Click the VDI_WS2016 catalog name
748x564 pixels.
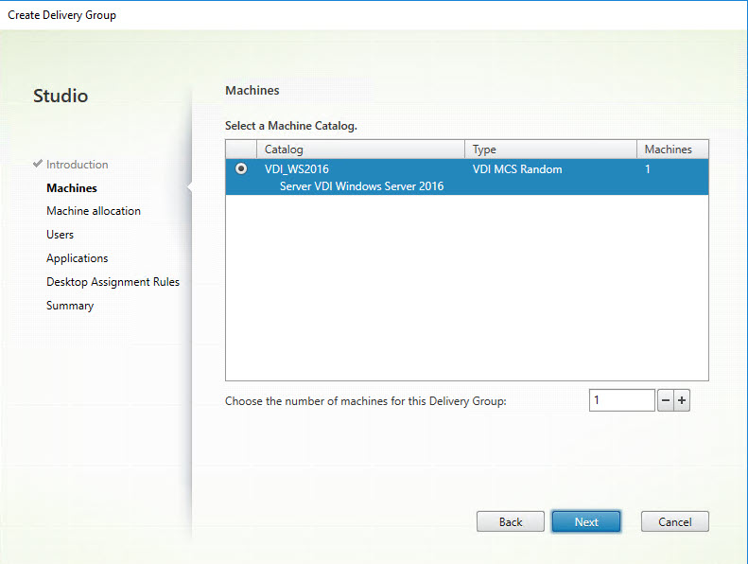point(297,169)
